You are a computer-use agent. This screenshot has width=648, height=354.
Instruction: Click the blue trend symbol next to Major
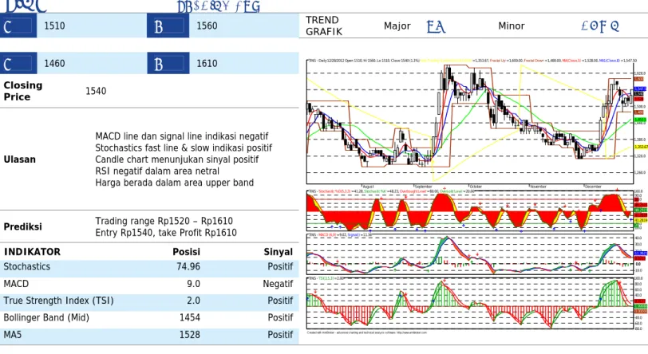[x=436, y=27]
